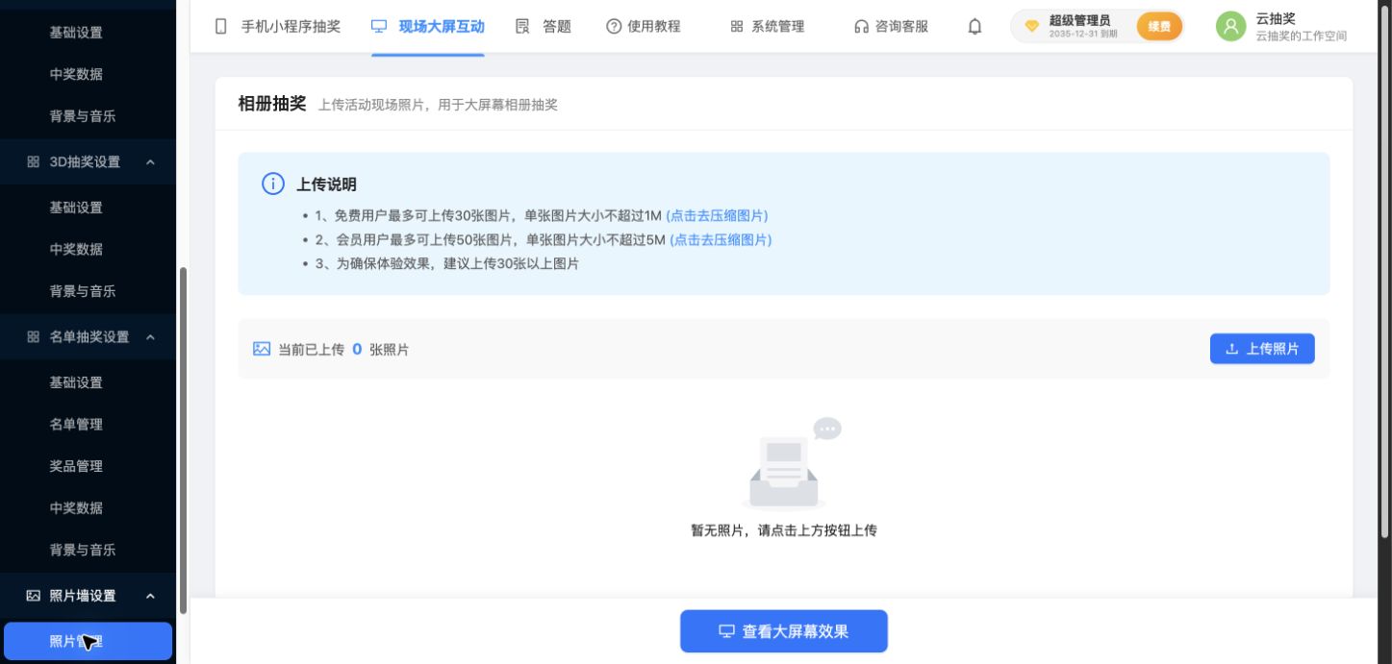The height and width of the screenshot is (664, 1392).
Task: Open 中奖数据 under 名单抽奖设置
Action: coord(76,508)
